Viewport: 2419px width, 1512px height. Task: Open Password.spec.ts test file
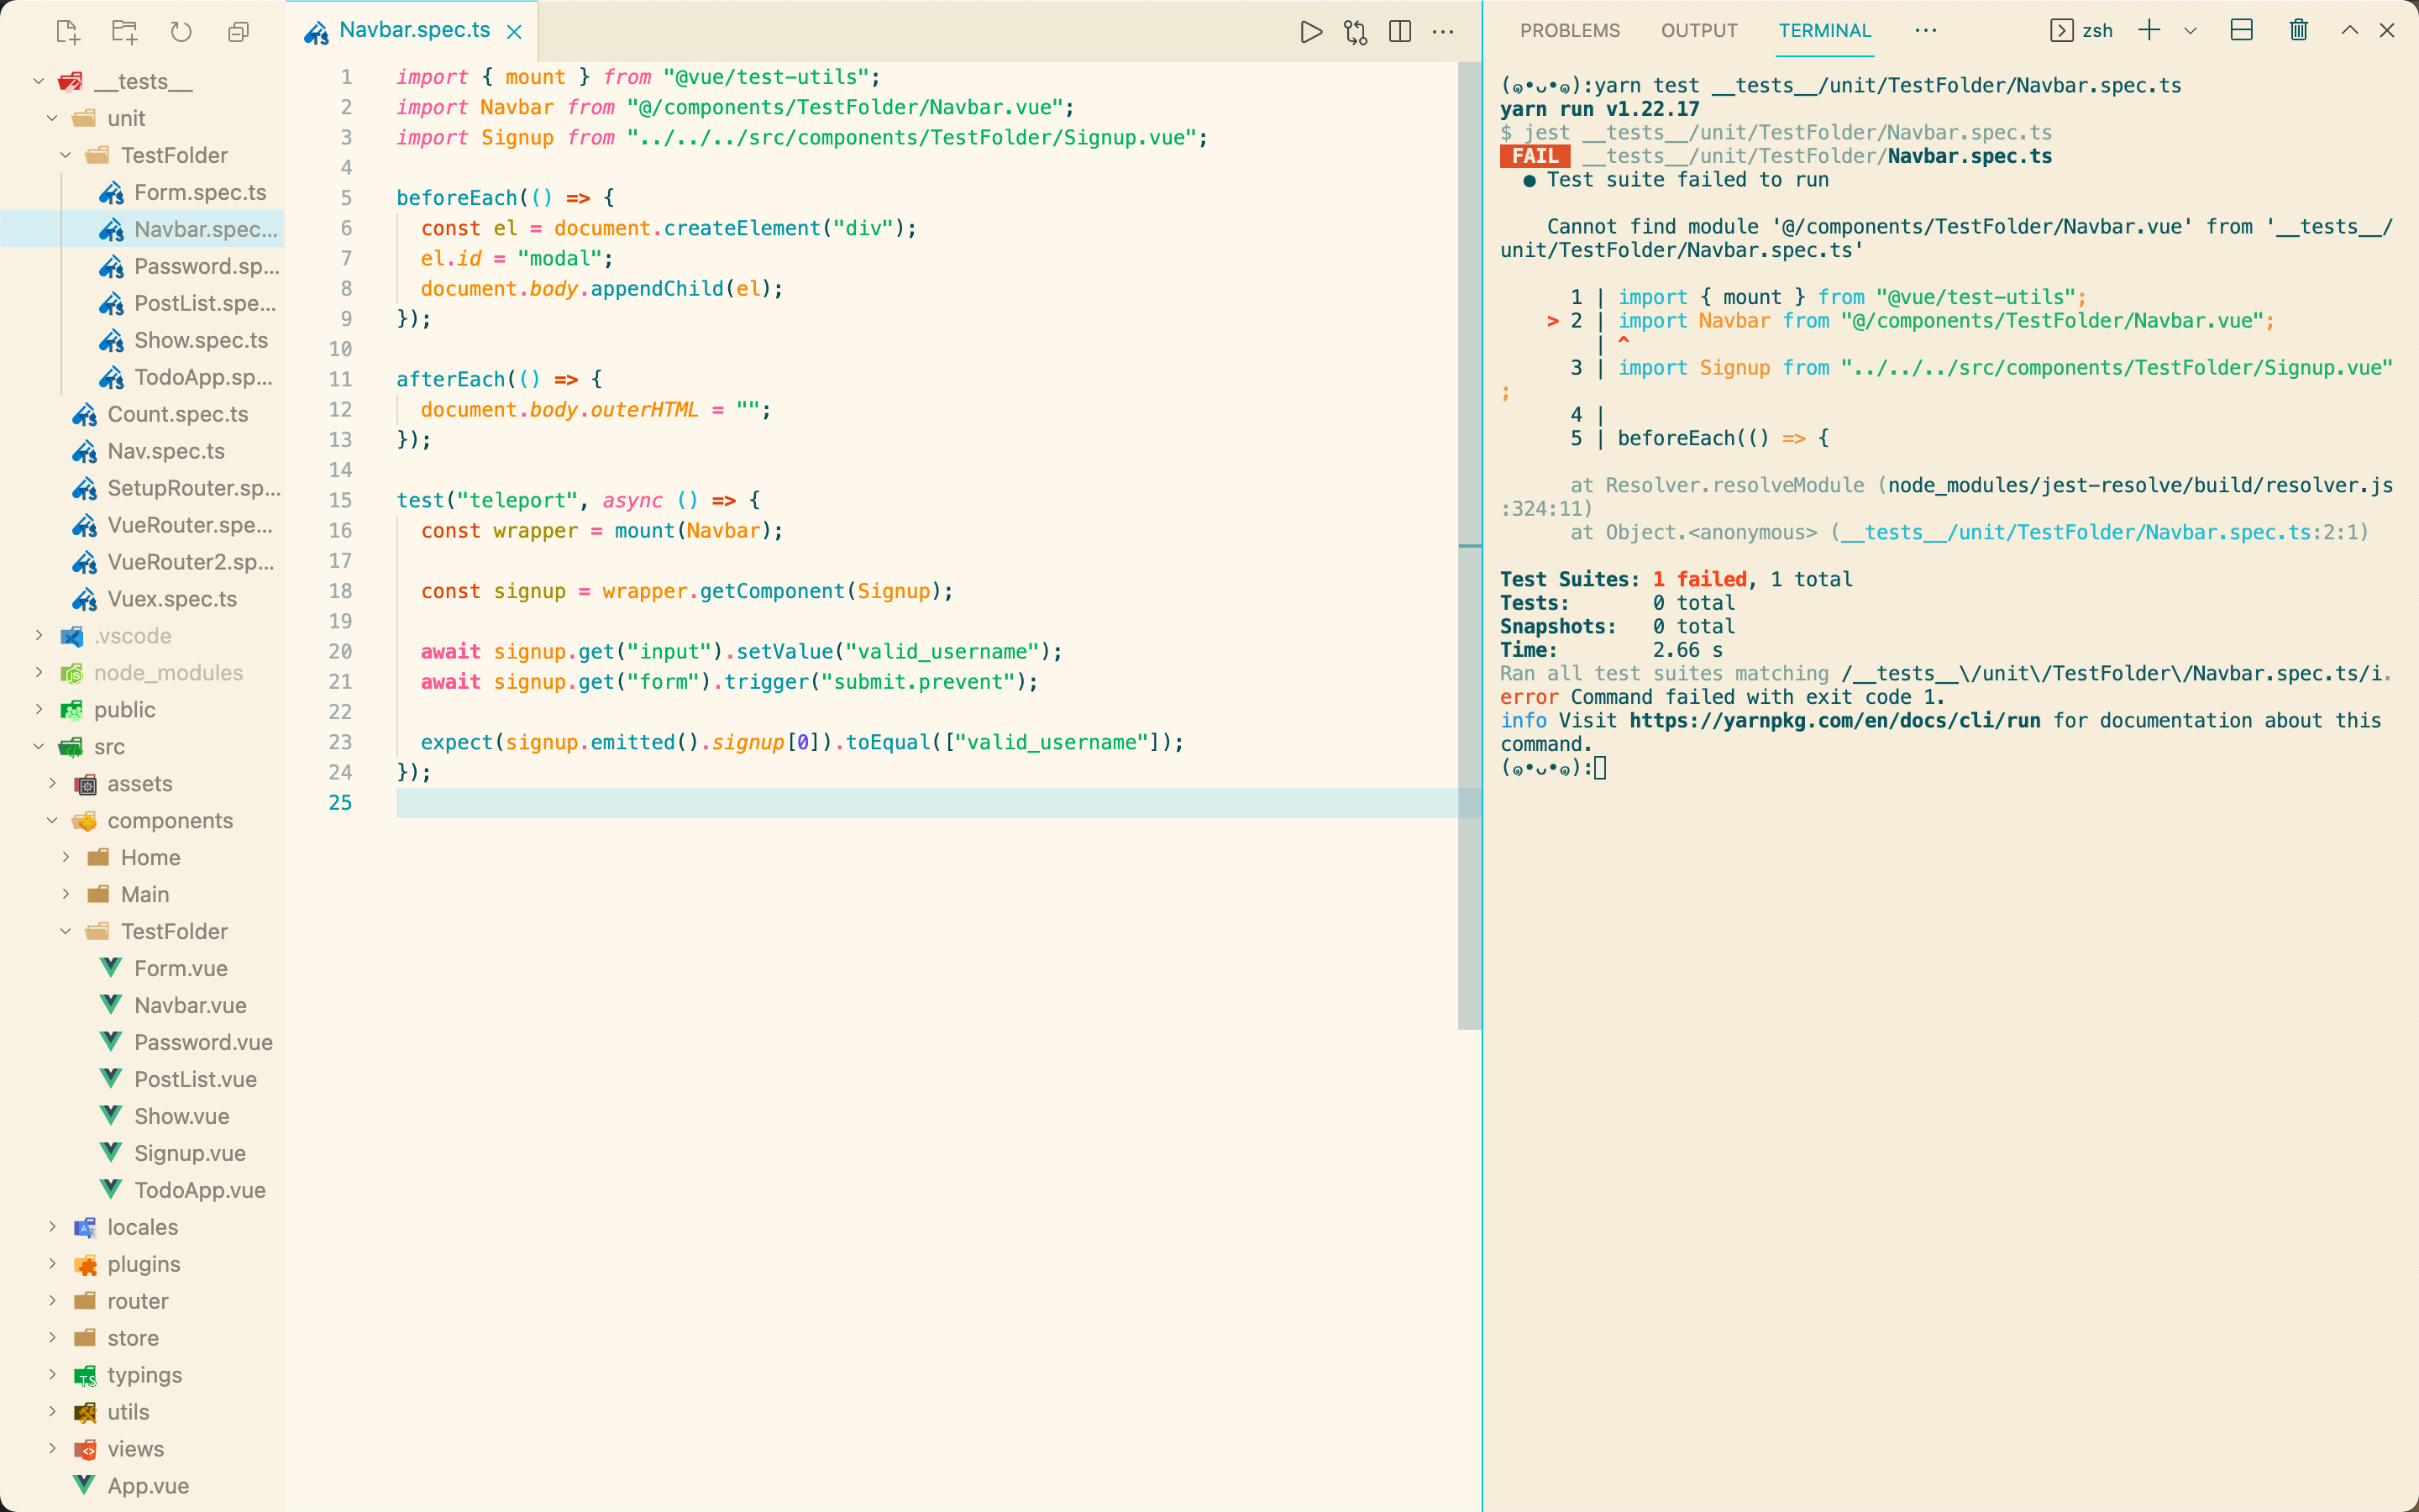[x=142, y=266]
